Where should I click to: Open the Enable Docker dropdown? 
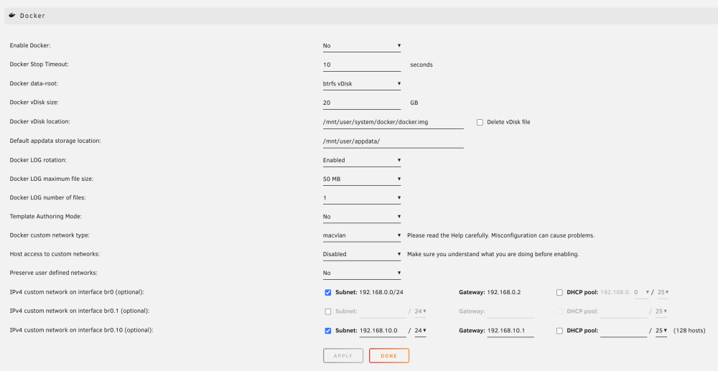[362, 46]
